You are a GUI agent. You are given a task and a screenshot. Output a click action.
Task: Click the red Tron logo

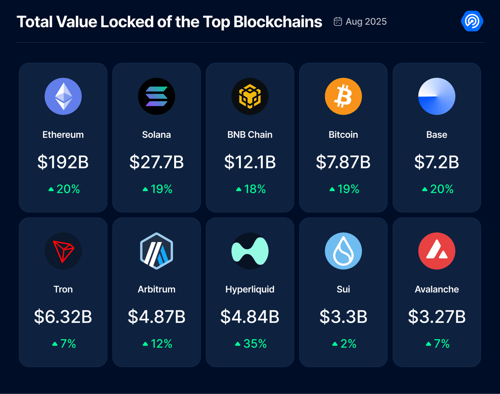63,251
